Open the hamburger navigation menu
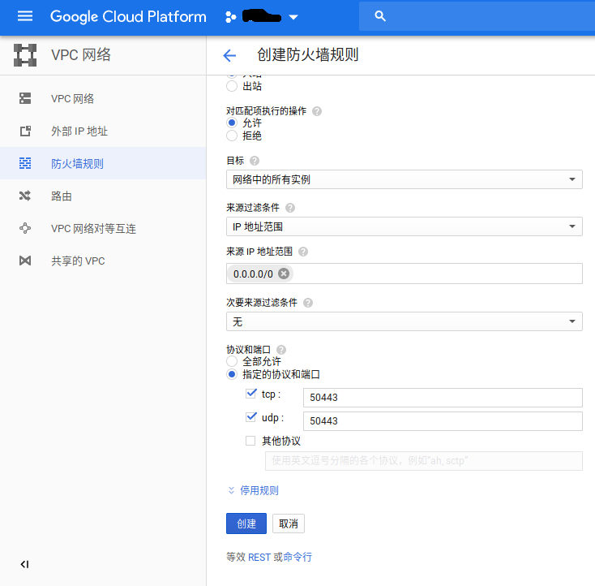This screenshot has width=595, height=586. (25, 16)
